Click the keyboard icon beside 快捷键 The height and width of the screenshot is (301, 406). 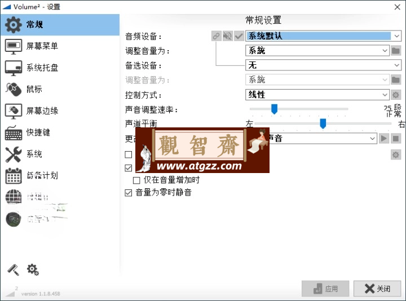(x=14, y=133)
